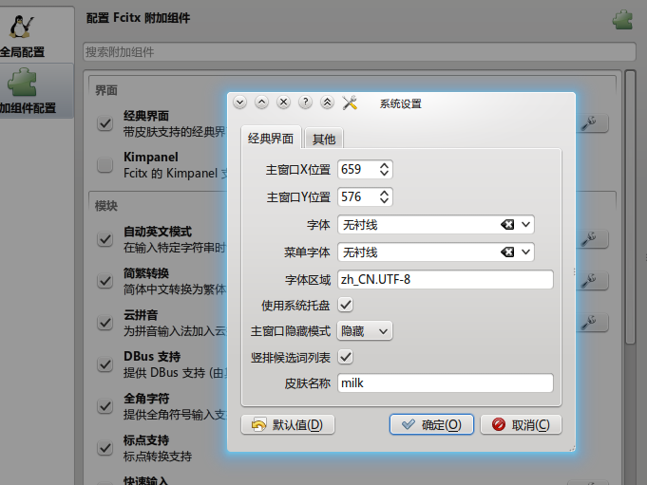This screenshot has width=647, height=485.
Task: Click the question mark help button in the dialog titlebar
Action: coord(305,102)
